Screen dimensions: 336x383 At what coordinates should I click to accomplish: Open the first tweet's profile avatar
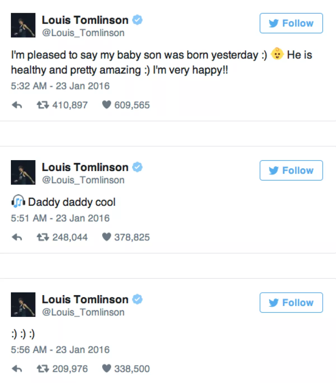23,25
